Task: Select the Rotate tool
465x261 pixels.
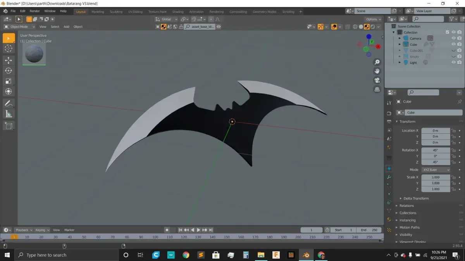Action: click(9, 70)
